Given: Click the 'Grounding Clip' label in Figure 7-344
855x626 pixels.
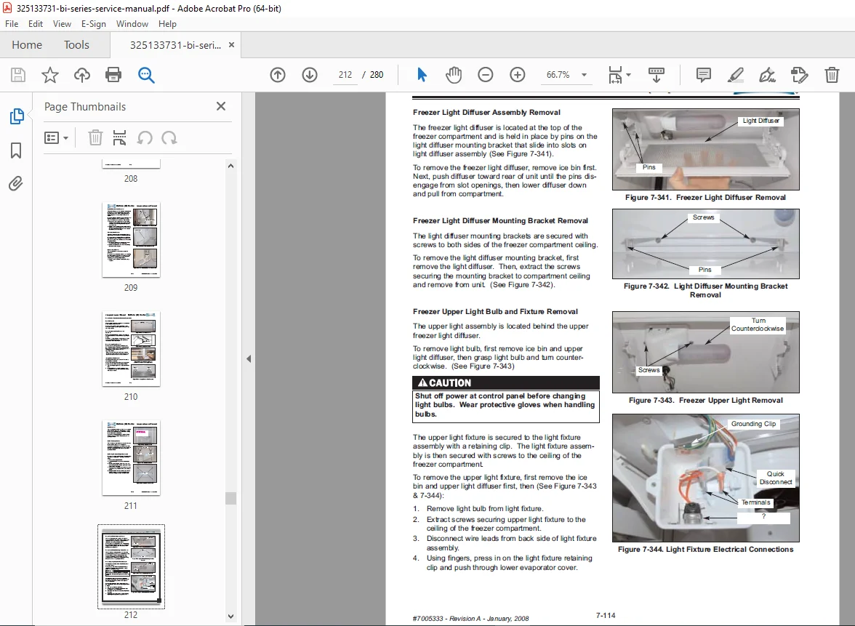Looking at the screenshot, I should 753,424.
